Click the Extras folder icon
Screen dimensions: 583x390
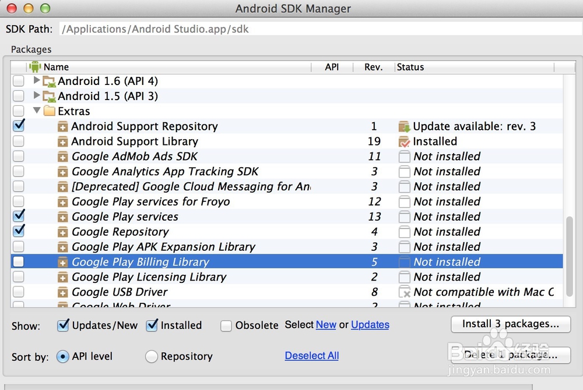[x=49, y=111]
